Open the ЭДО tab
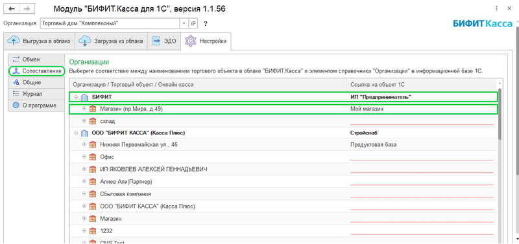This screenshot has width=519, height=244. 164,41
